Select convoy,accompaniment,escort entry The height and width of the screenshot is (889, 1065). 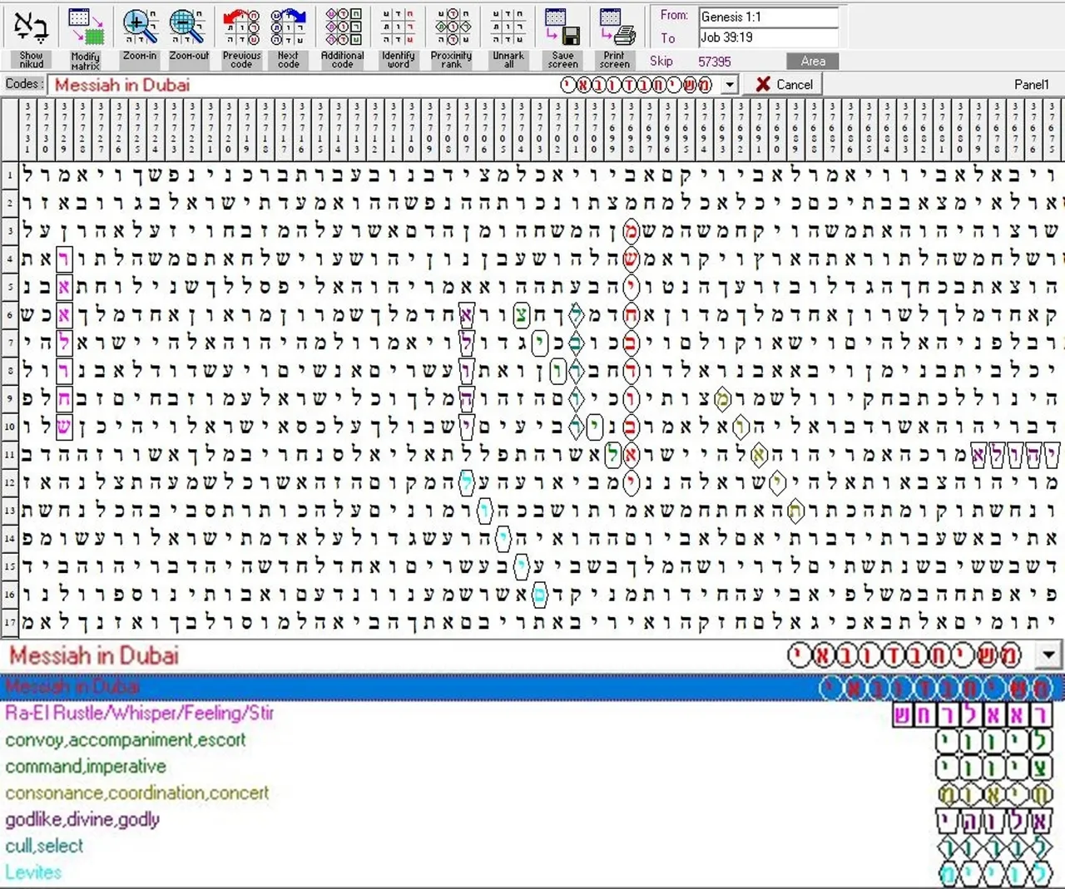click(x=532, y=740)
